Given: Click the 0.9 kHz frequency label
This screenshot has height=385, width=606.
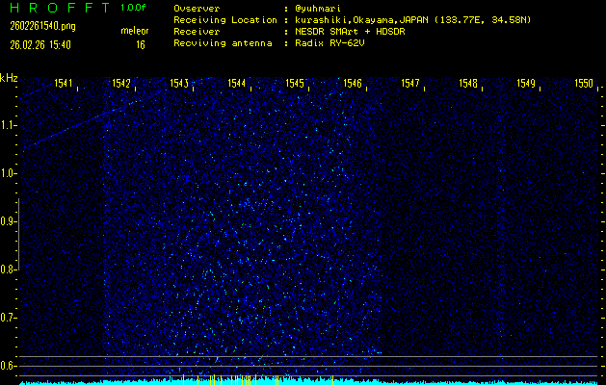Looking at the screenshot, I should pos(7,221).
